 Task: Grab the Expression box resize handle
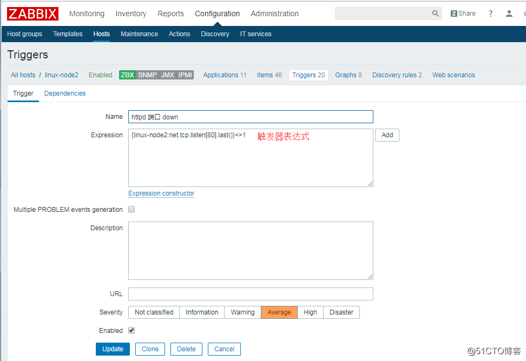click(370, 184)
